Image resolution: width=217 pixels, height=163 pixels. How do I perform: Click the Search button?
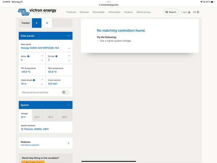click(x=171, y=12)
